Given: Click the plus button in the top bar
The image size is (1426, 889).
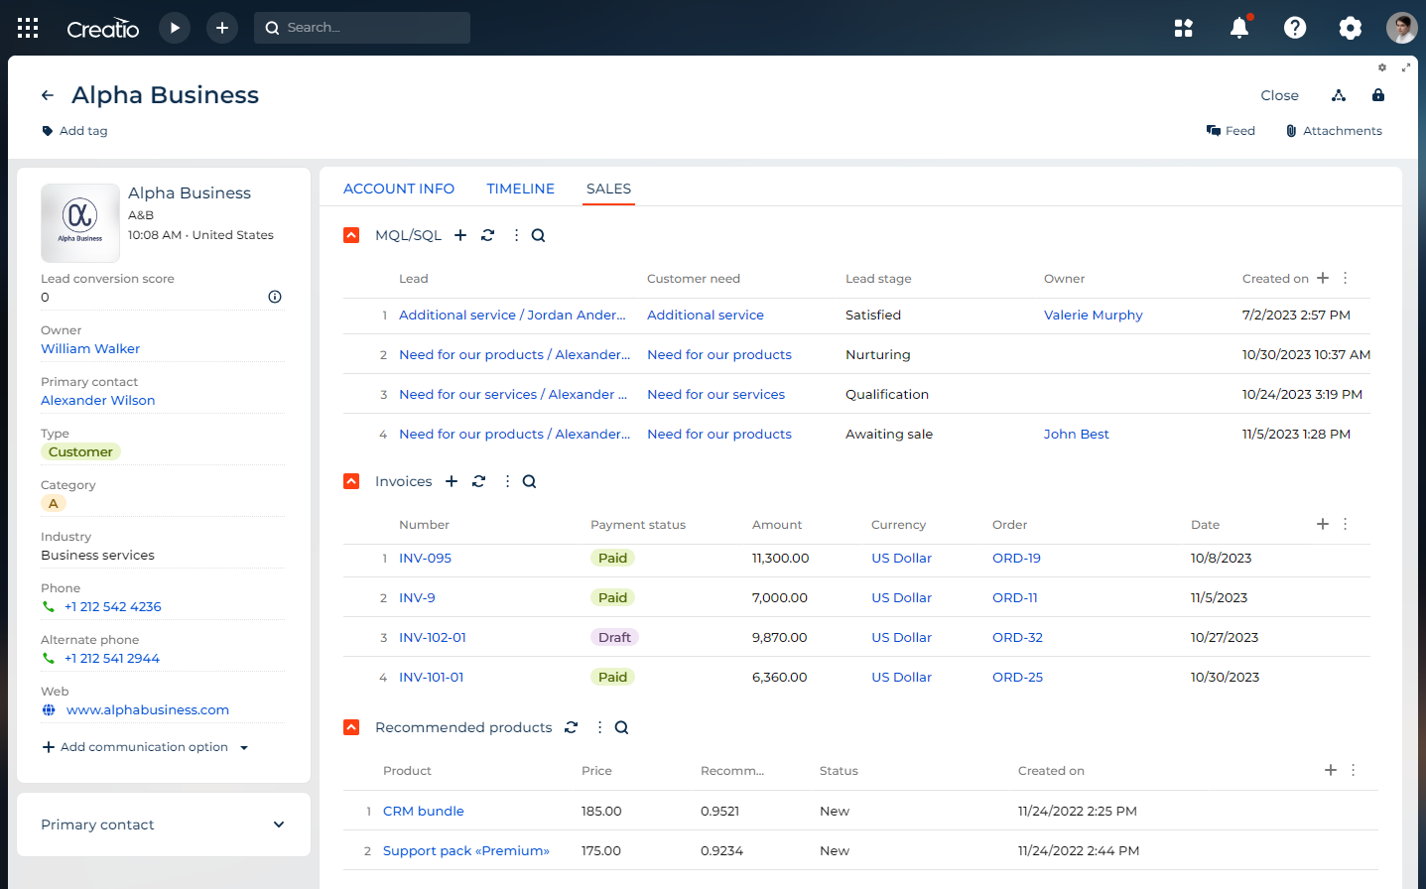Looking at the screenshot, I should (222, 28).
